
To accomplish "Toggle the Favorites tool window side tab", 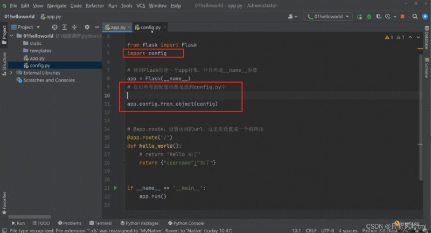I will tap(4, 203).
